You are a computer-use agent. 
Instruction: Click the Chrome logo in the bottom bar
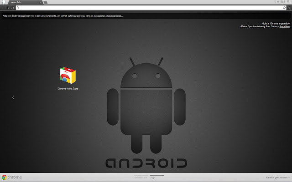pos(12,177)
